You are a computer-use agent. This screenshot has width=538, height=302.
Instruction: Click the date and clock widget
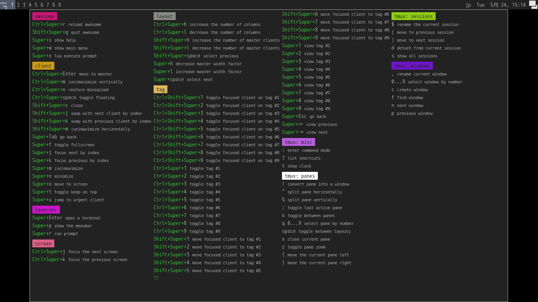pos(501,5)
